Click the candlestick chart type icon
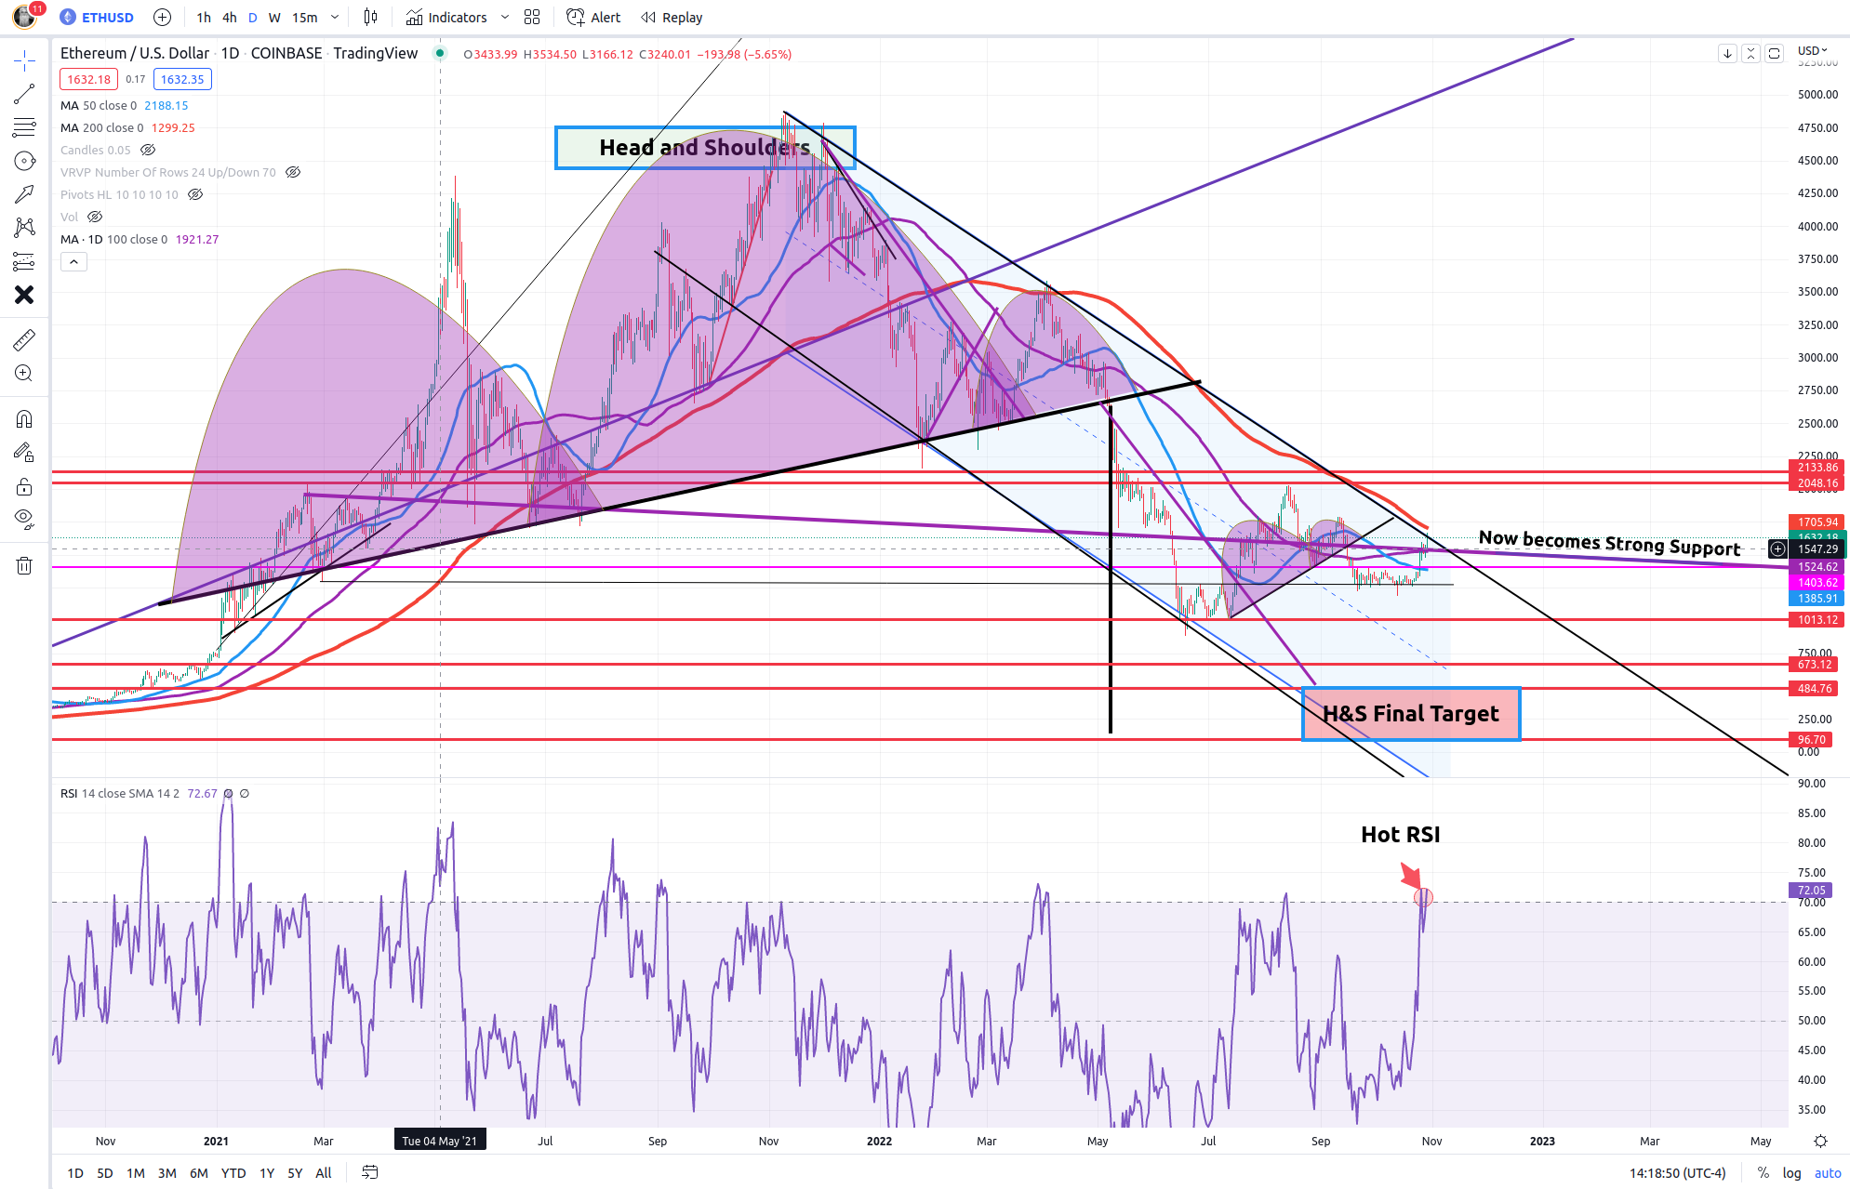1850x1189 pixels. [370, 18]
